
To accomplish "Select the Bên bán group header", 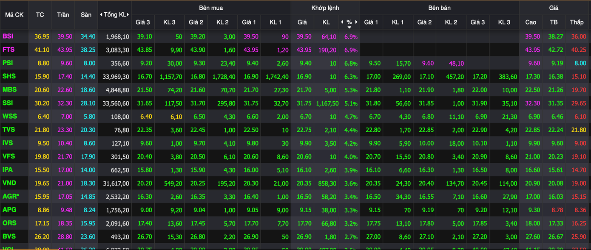I will click(439, 8).
